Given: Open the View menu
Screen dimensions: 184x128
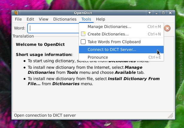Looking at the screenshot, I should coord(44,19).
